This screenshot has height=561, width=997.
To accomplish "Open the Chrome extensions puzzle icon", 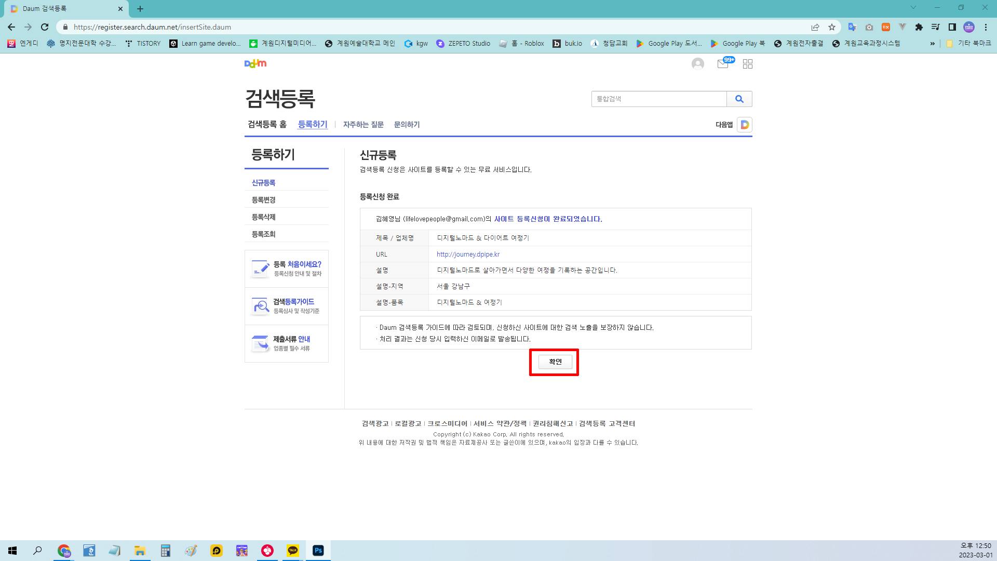I will pyautogui.click(x=919, y=27).
